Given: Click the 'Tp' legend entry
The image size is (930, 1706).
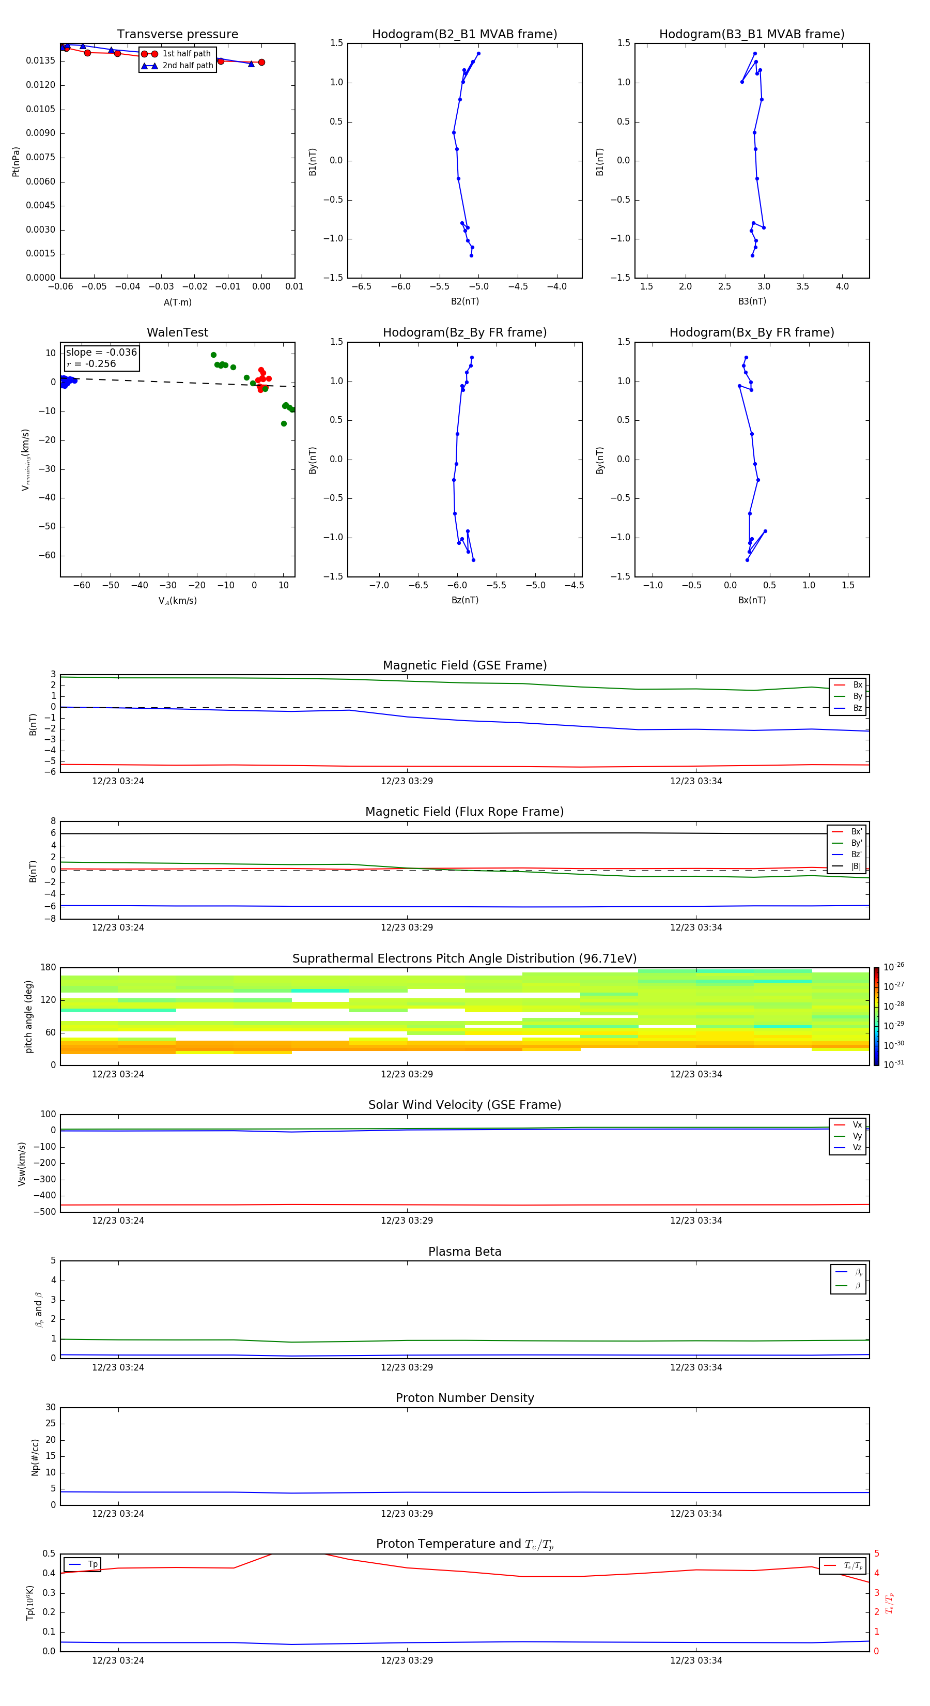Looking at the screenshot, I should point(83,1564).
